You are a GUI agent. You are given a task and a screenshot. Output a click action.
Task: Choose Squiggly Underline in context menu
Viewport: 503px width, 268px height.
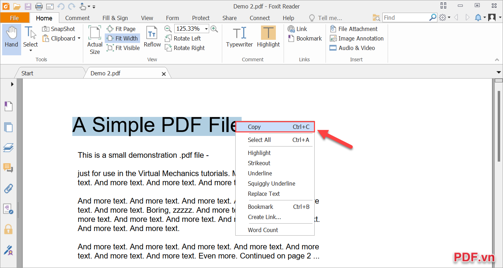point(275,183)
